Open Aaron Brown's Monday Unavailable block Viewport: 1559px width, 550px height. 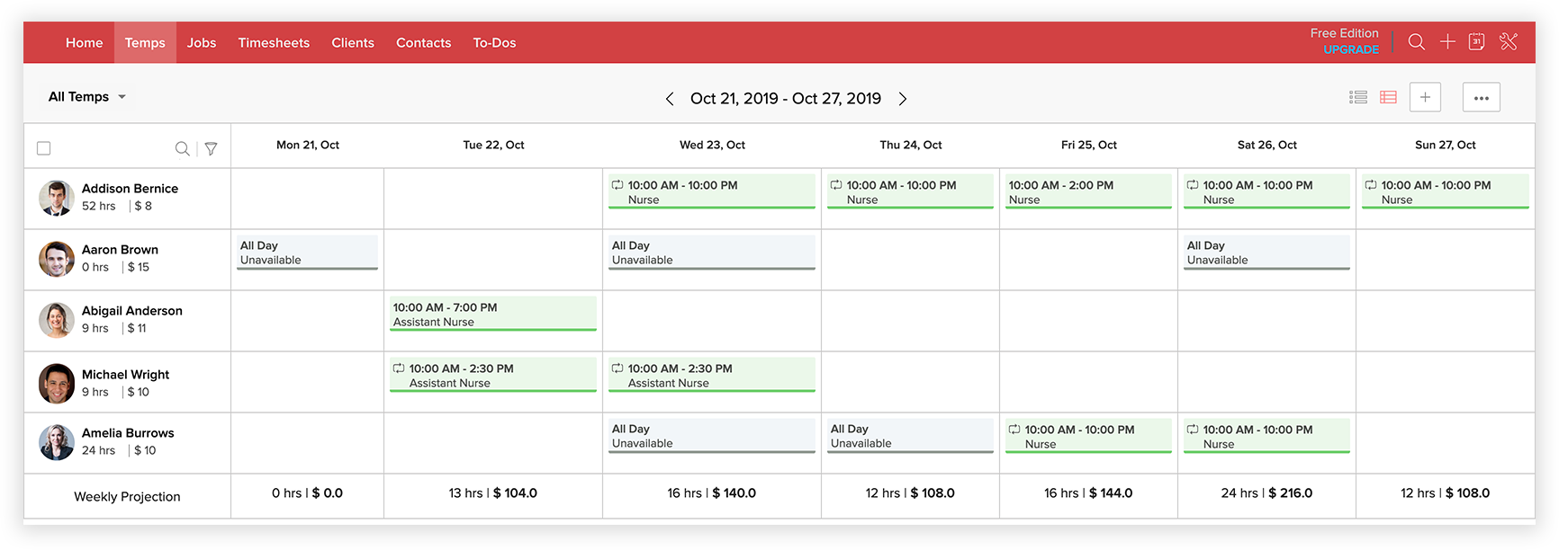pyautogui.click(x=307, y=253)
